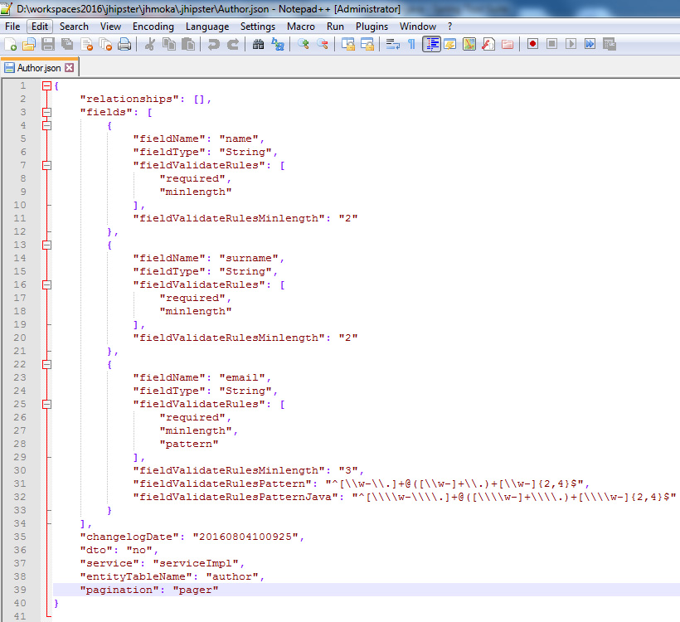This screenshot has width=680, height=622.
Task: Toggle synchronize vertical scrolling icon
Action: pyautogui.click(x=347, y=44)
